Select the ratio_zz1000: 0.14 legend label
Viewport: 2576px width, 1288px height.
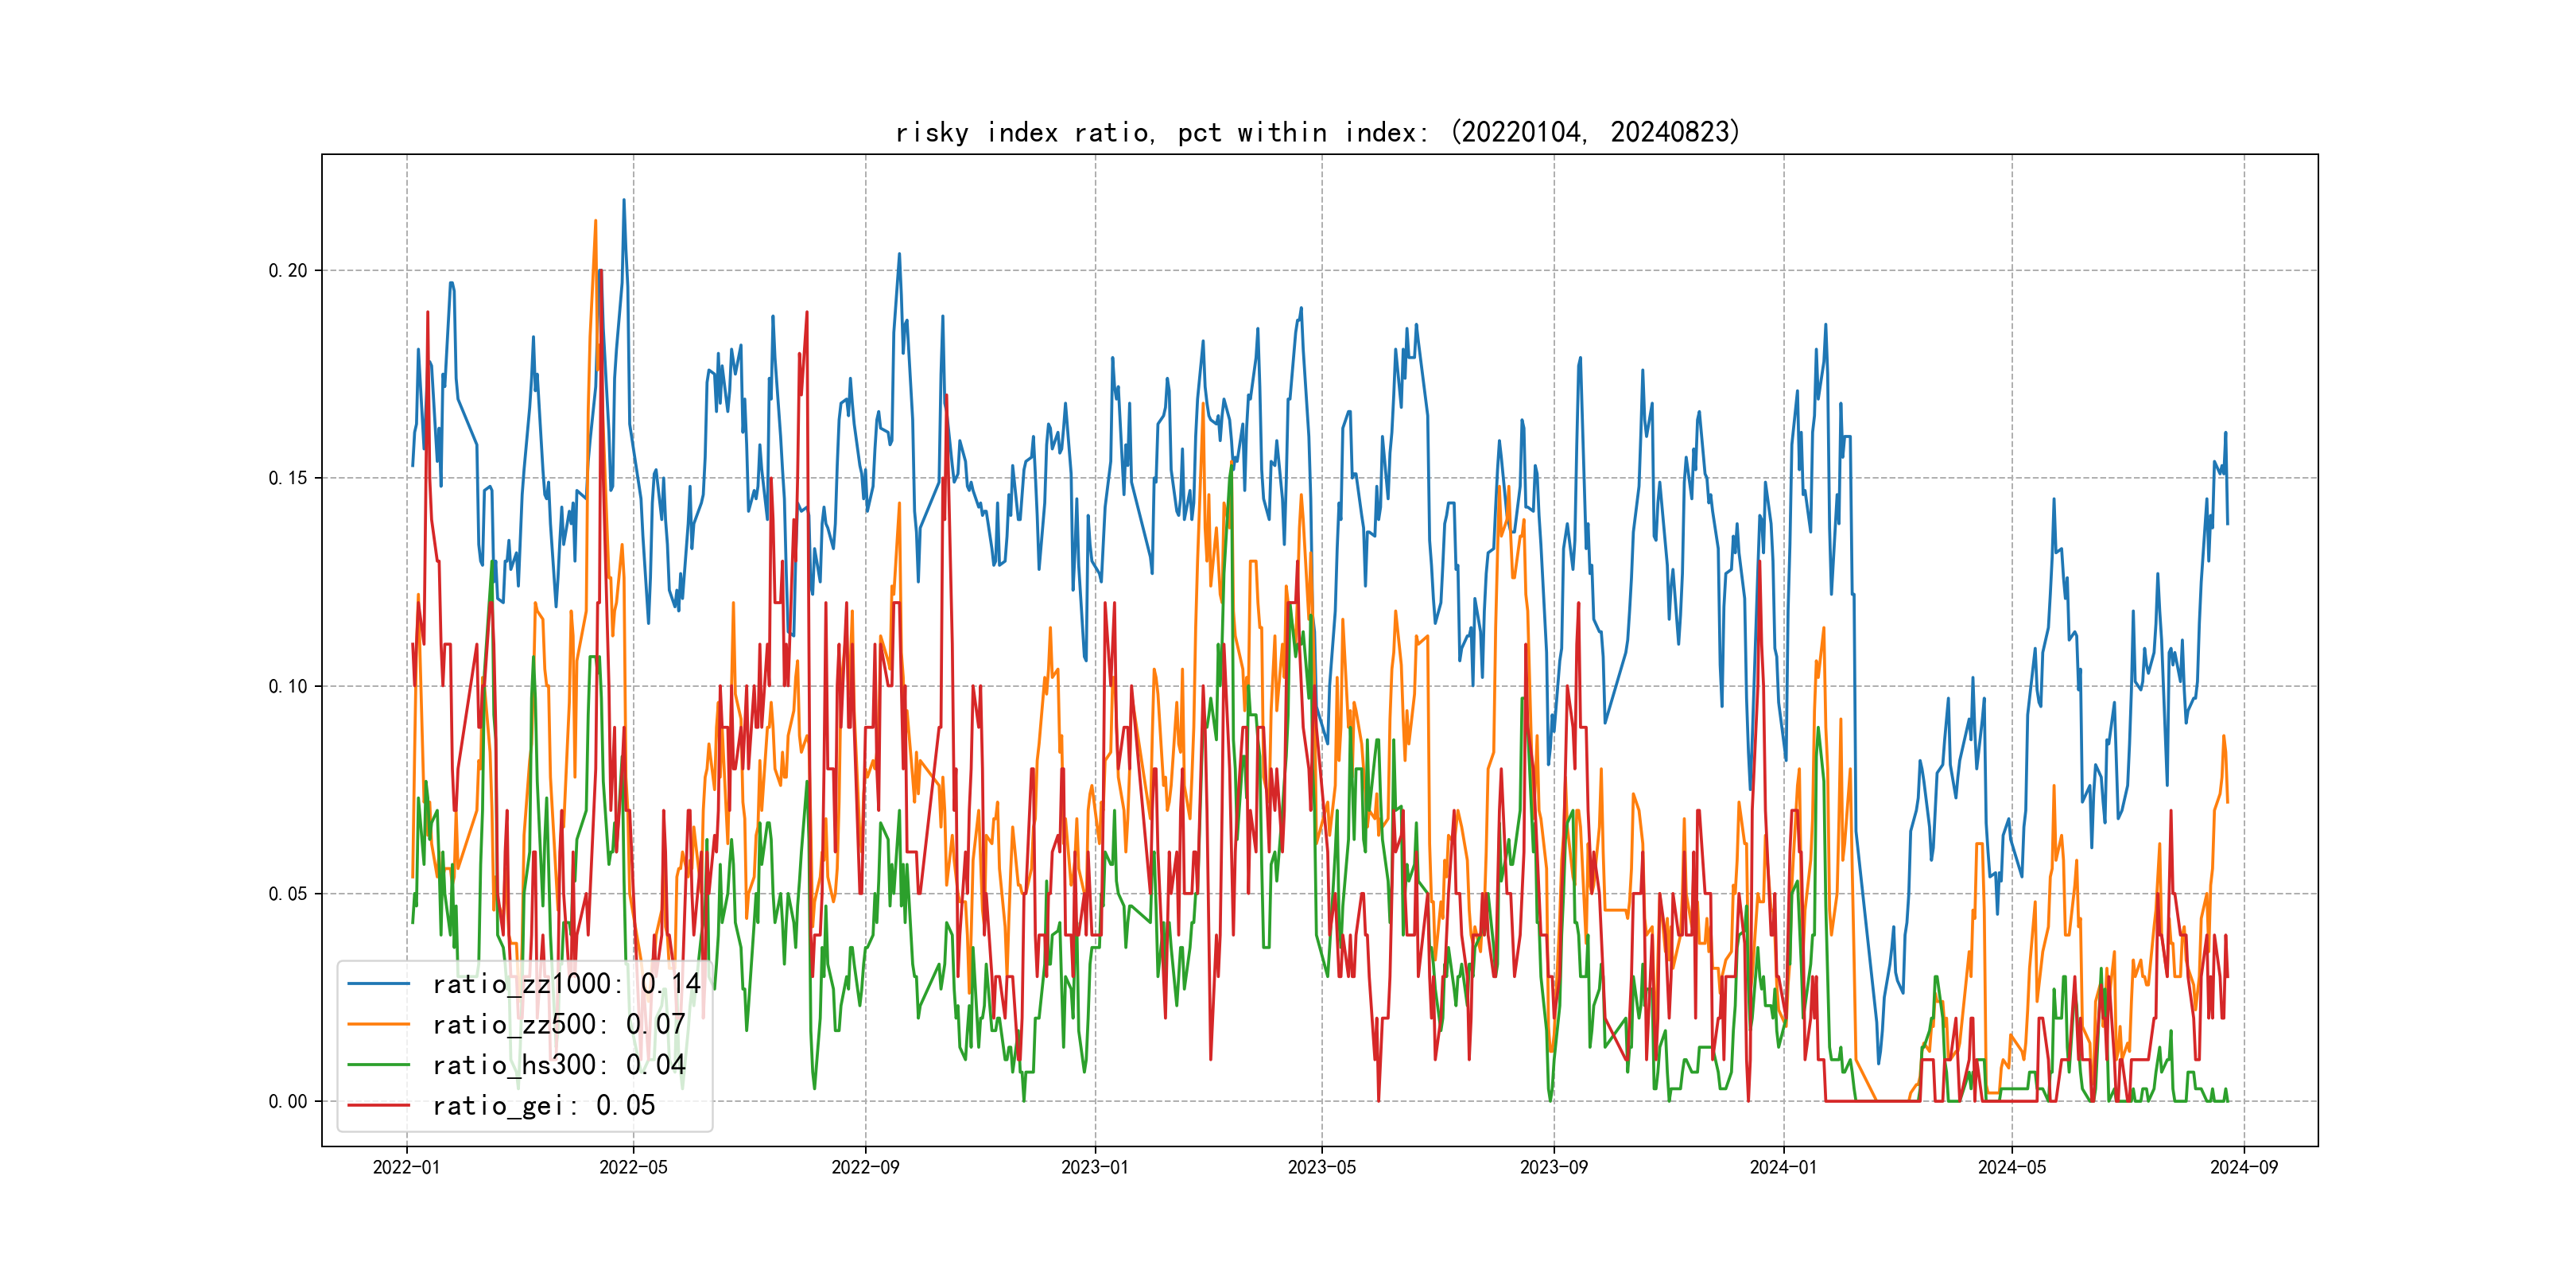(x=566, y=984)
